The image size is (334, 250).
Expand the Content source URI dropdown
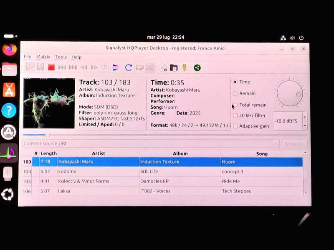[x=276, y=144]
